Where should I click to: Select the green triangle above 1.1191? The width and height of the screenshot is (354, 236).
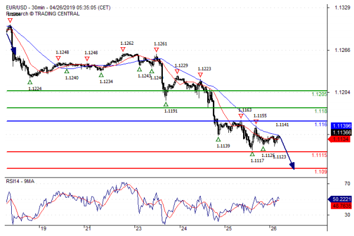pyautogui.click(x=166, y=104)
